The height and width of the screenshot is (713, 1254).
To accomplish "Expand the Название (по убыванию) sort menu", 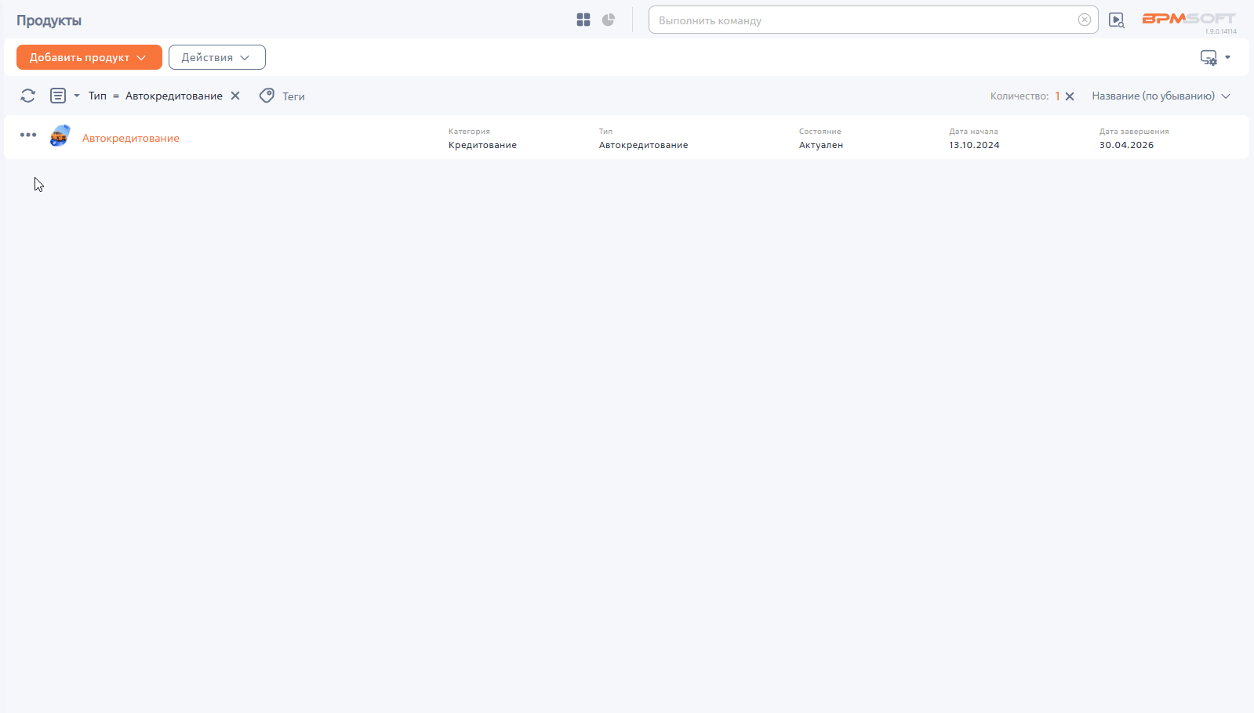I will (1161, 96).
